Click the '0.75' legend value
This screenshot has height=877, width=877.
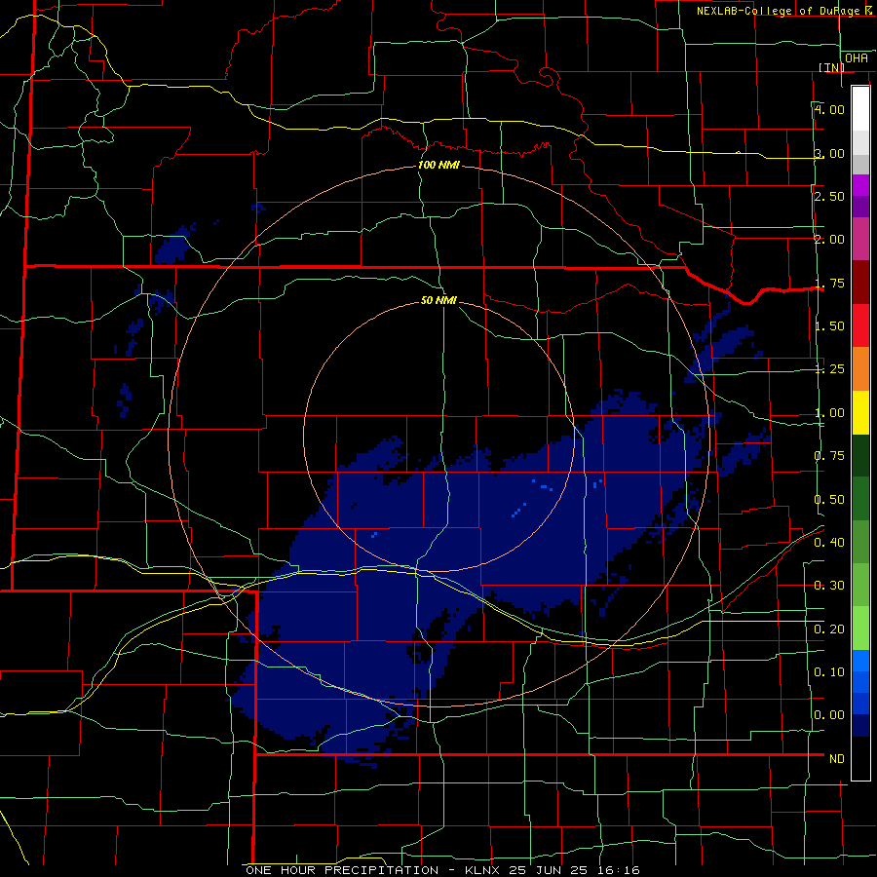(x=829, y=456)
